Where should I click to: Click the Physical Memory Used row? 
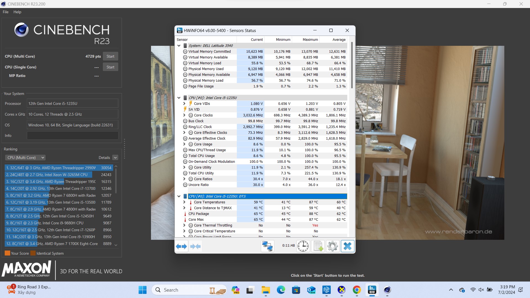264,69
